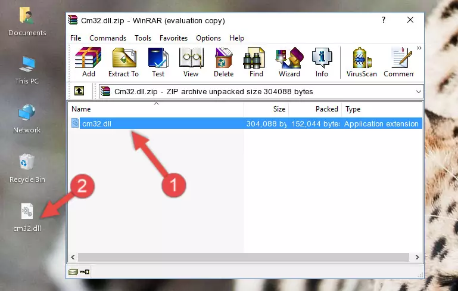Image resolution: width=458 pixels, height=291 pixels.
Task: Open the Favorites menu
Action: (173, 38)
